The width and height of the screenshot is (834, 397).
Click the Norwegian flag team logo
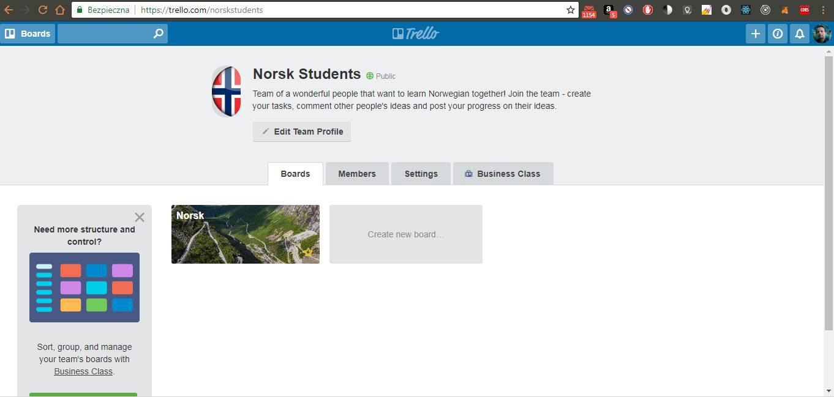tap(227, 91)
